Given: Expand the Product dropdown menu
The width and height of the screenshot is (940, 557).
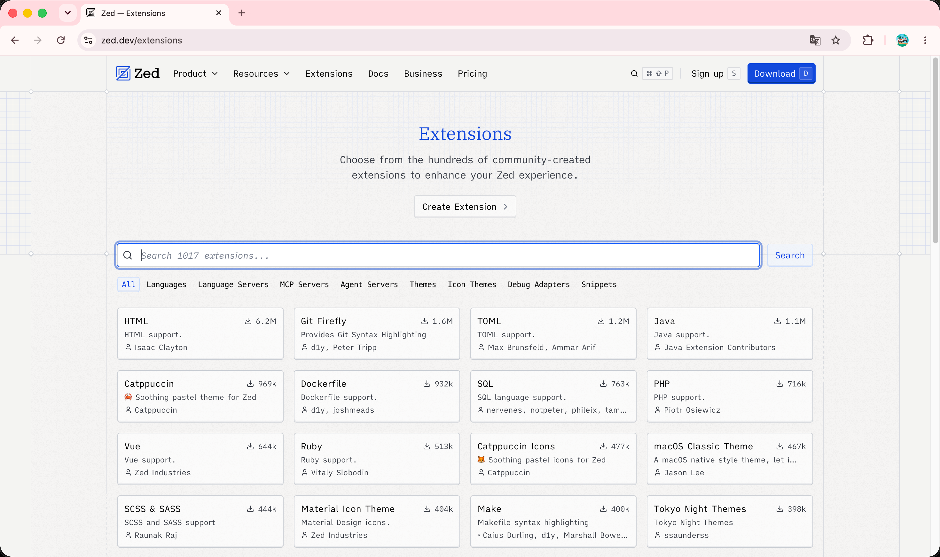Looking at the screenshot, I should [195, 73].
